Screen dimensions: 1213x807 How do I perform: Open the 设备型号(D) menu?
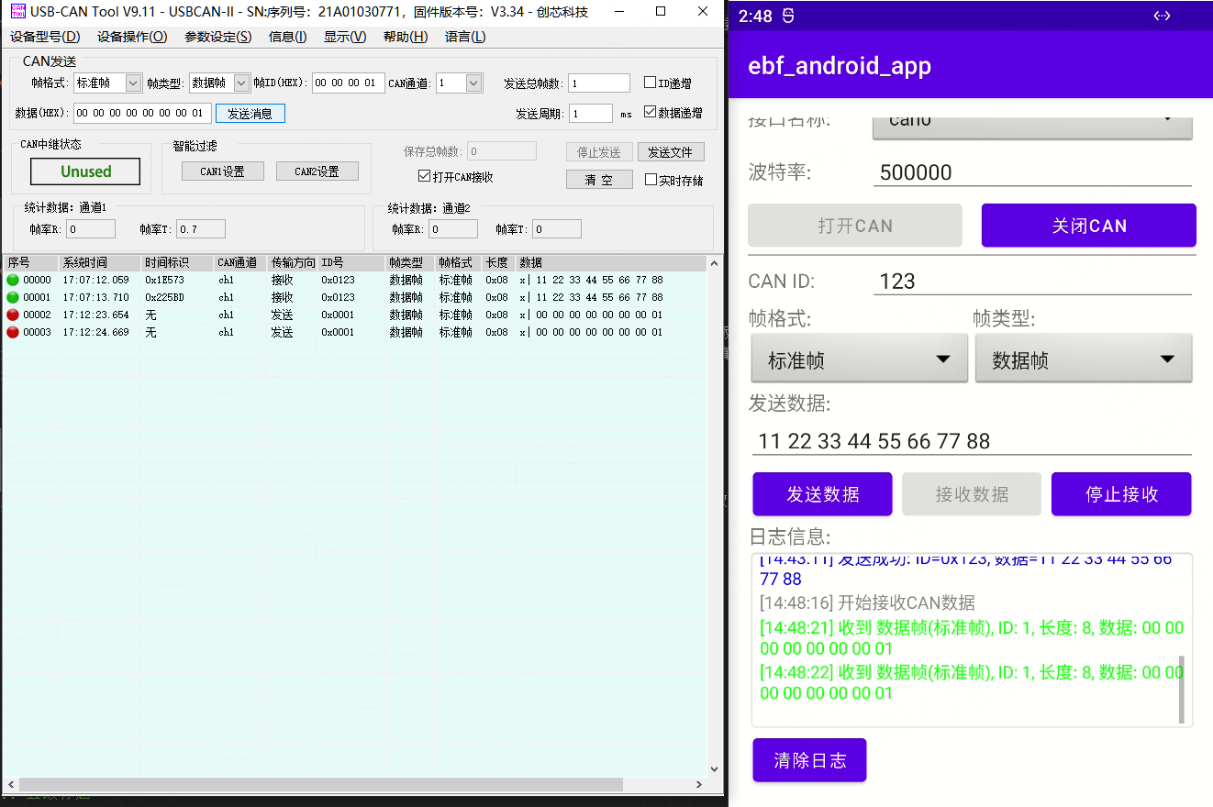(x=45, y=37)
